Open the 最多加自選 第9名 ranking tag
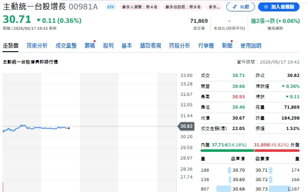 tap(183, 7)
